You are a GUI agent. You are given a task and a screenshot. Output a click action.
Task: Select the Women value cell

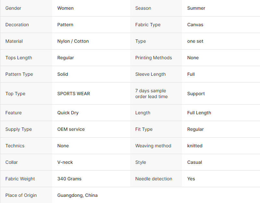point(65,8)
